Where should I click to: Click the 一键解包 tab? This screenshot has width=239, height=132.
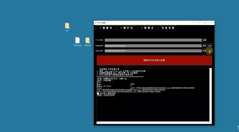pyautogui.click(x=105, y=28)
